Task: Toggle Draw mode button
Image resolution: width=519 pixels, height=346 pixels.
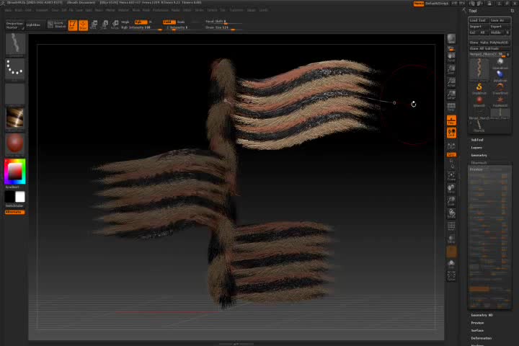Action: pos(84,25)
